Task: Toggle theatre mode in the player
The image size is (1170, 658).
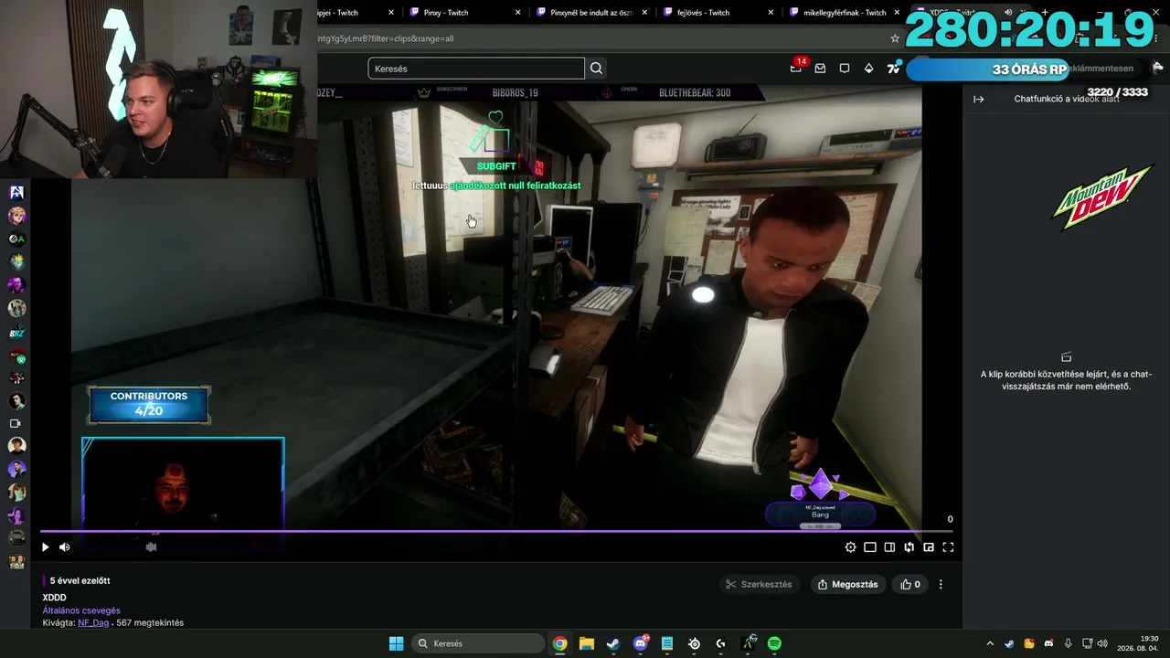Action: tap(870, 547)
